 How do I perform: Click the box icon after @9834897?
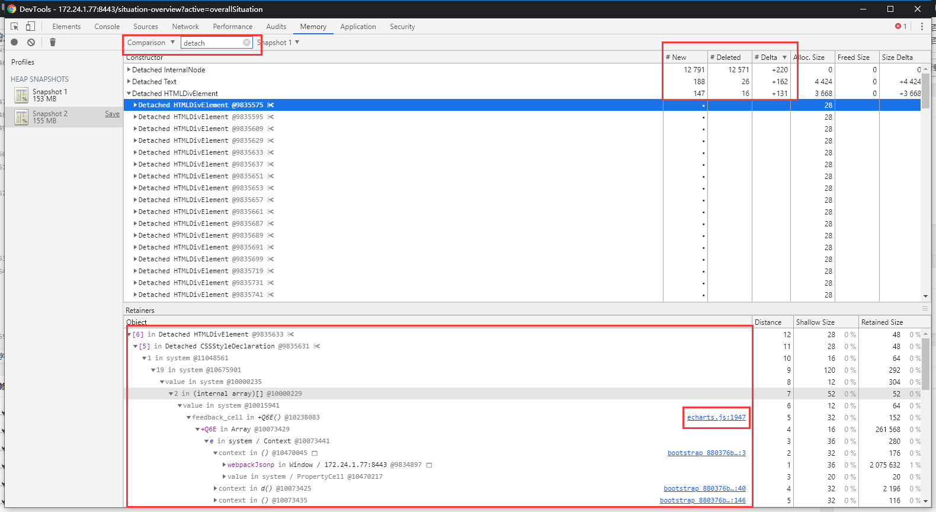coord(429,465)
